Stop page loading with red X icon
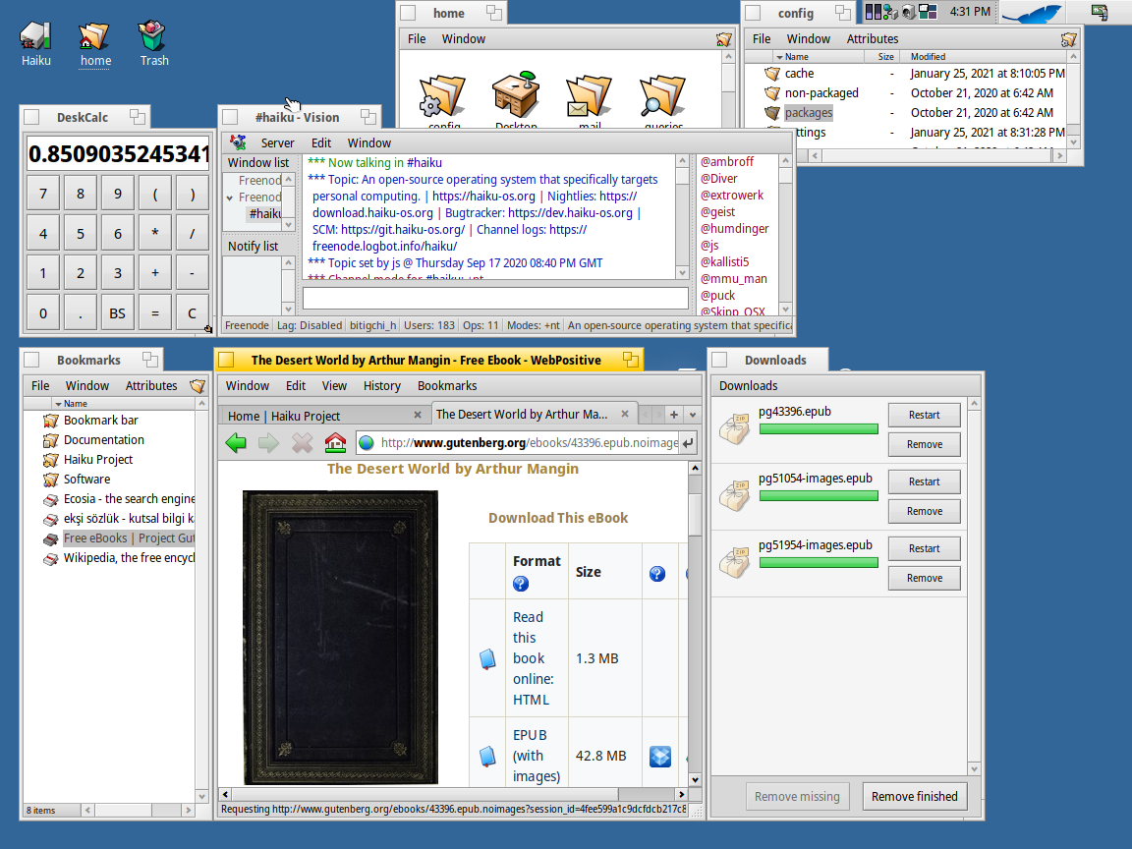 coord(302,442)
